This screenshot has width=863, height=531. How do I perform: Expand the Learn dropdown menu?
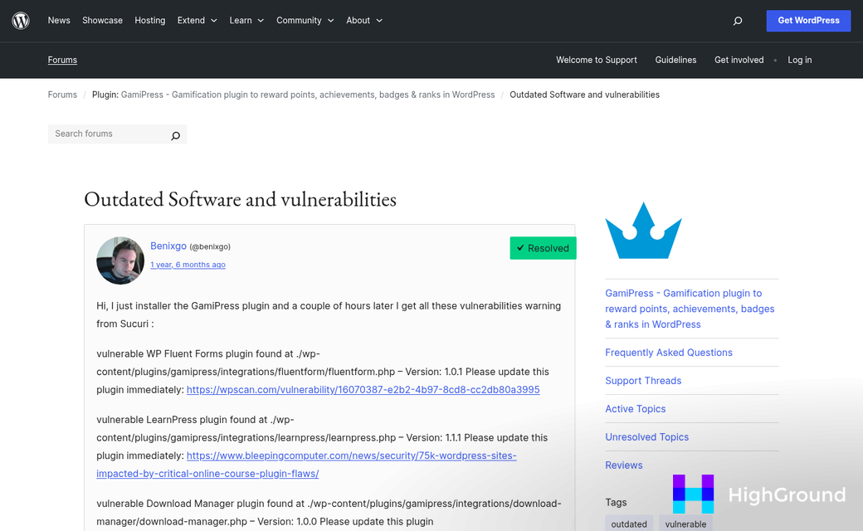coord(246,21)
